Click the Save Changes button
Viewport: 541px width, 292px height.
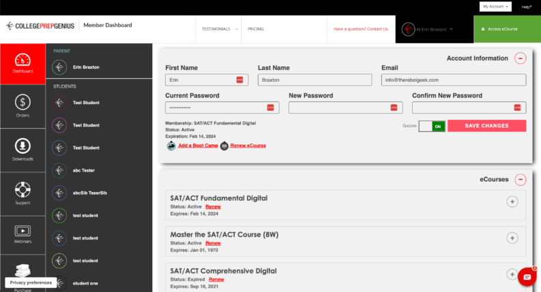(x=487, y=126)
